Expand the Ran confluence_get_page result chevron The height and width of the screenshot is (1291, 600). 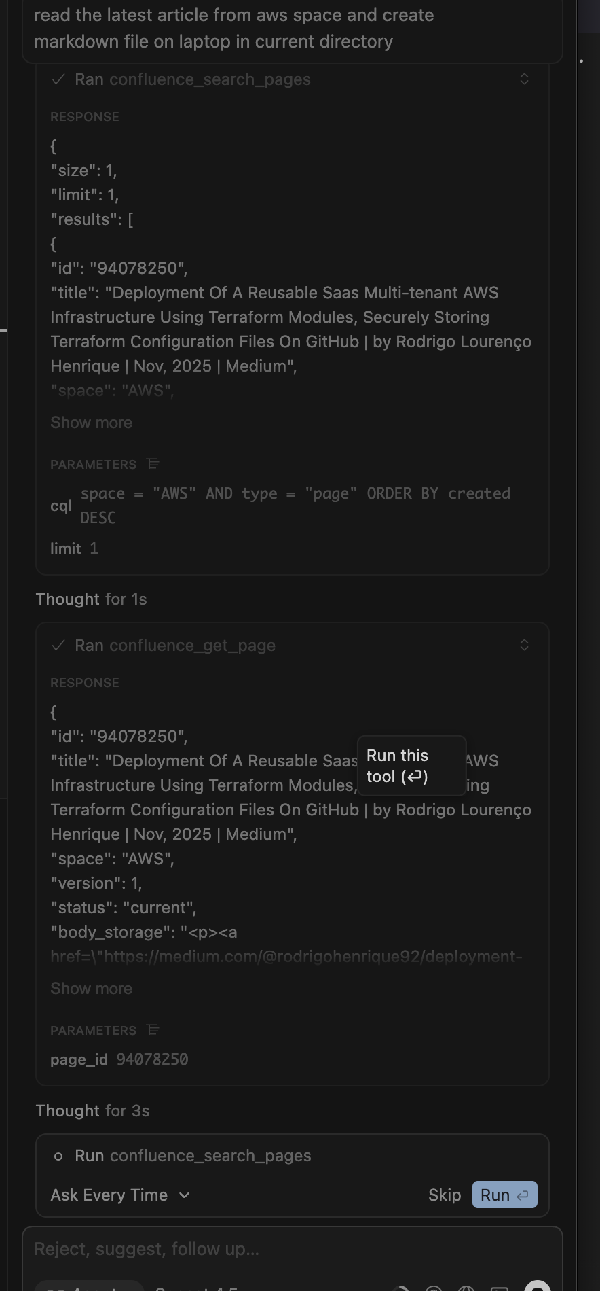click(x=524, y=645)
